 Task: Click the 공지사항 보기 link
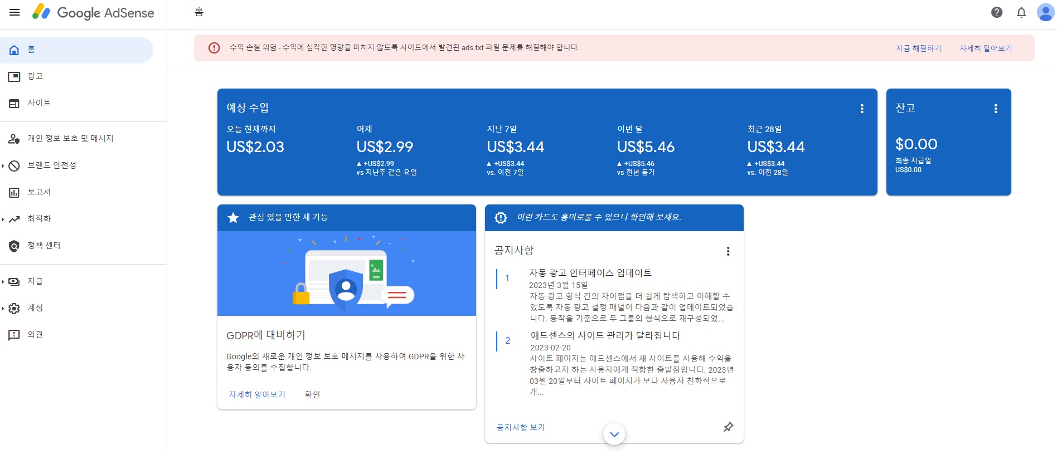(521, 427)
